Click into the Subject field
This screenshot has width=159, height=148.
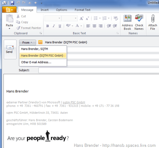[99, 70]
